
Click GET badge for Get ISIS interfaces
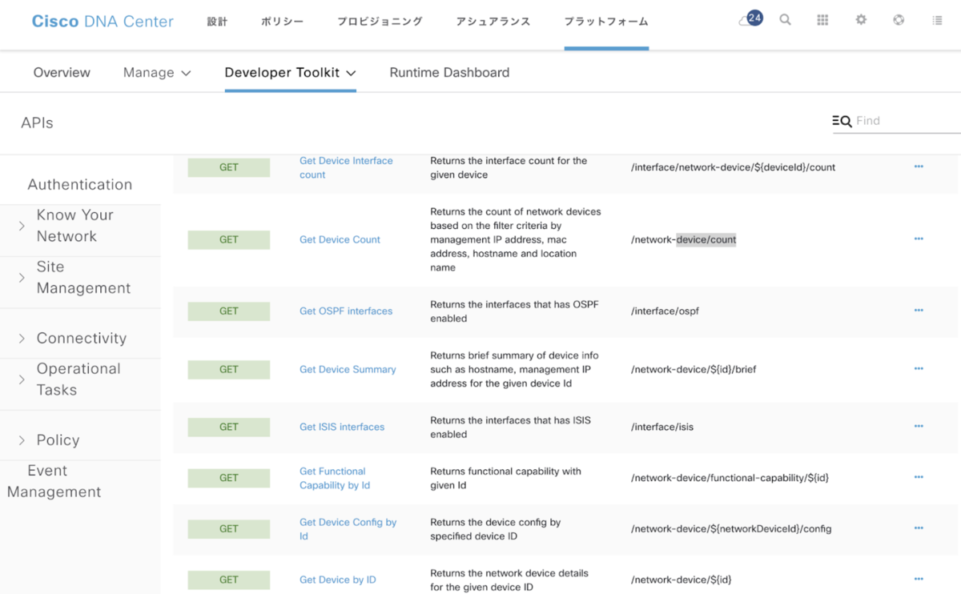click(229, 427)
